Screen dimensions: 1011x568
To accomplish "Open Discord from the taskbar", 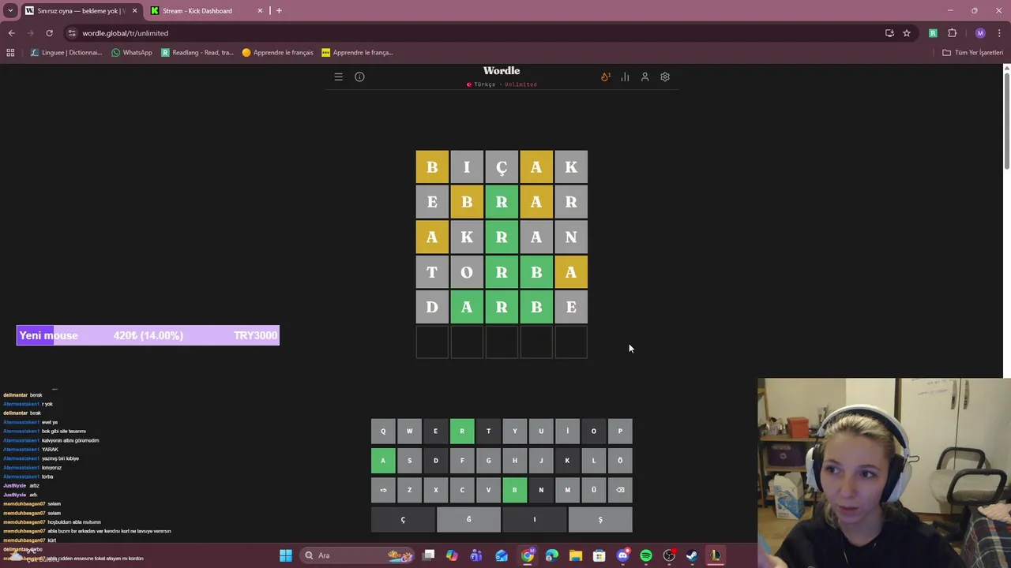I will (622, 555).
